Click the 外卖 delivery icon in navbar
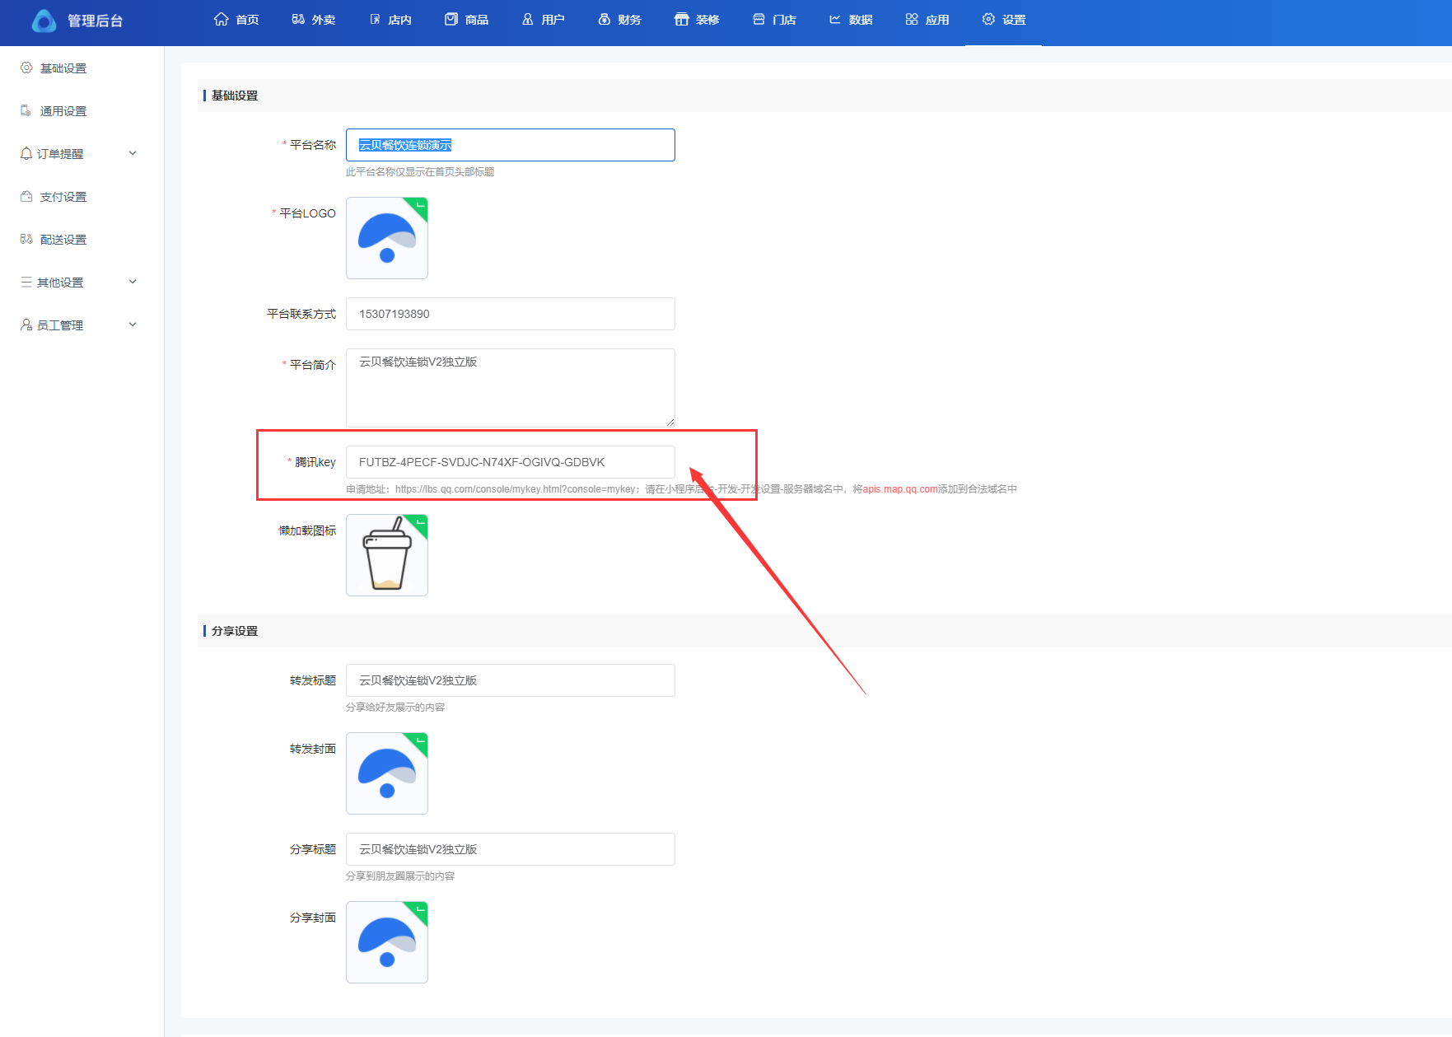Viewport: 1452px width, 1037px height. 298,19
